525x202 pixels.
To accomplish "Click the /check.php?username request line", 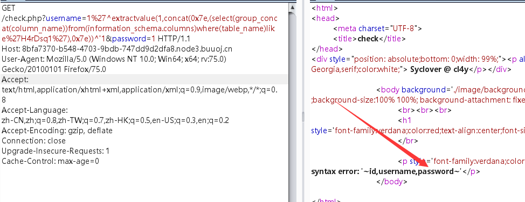I will [139, 18].
